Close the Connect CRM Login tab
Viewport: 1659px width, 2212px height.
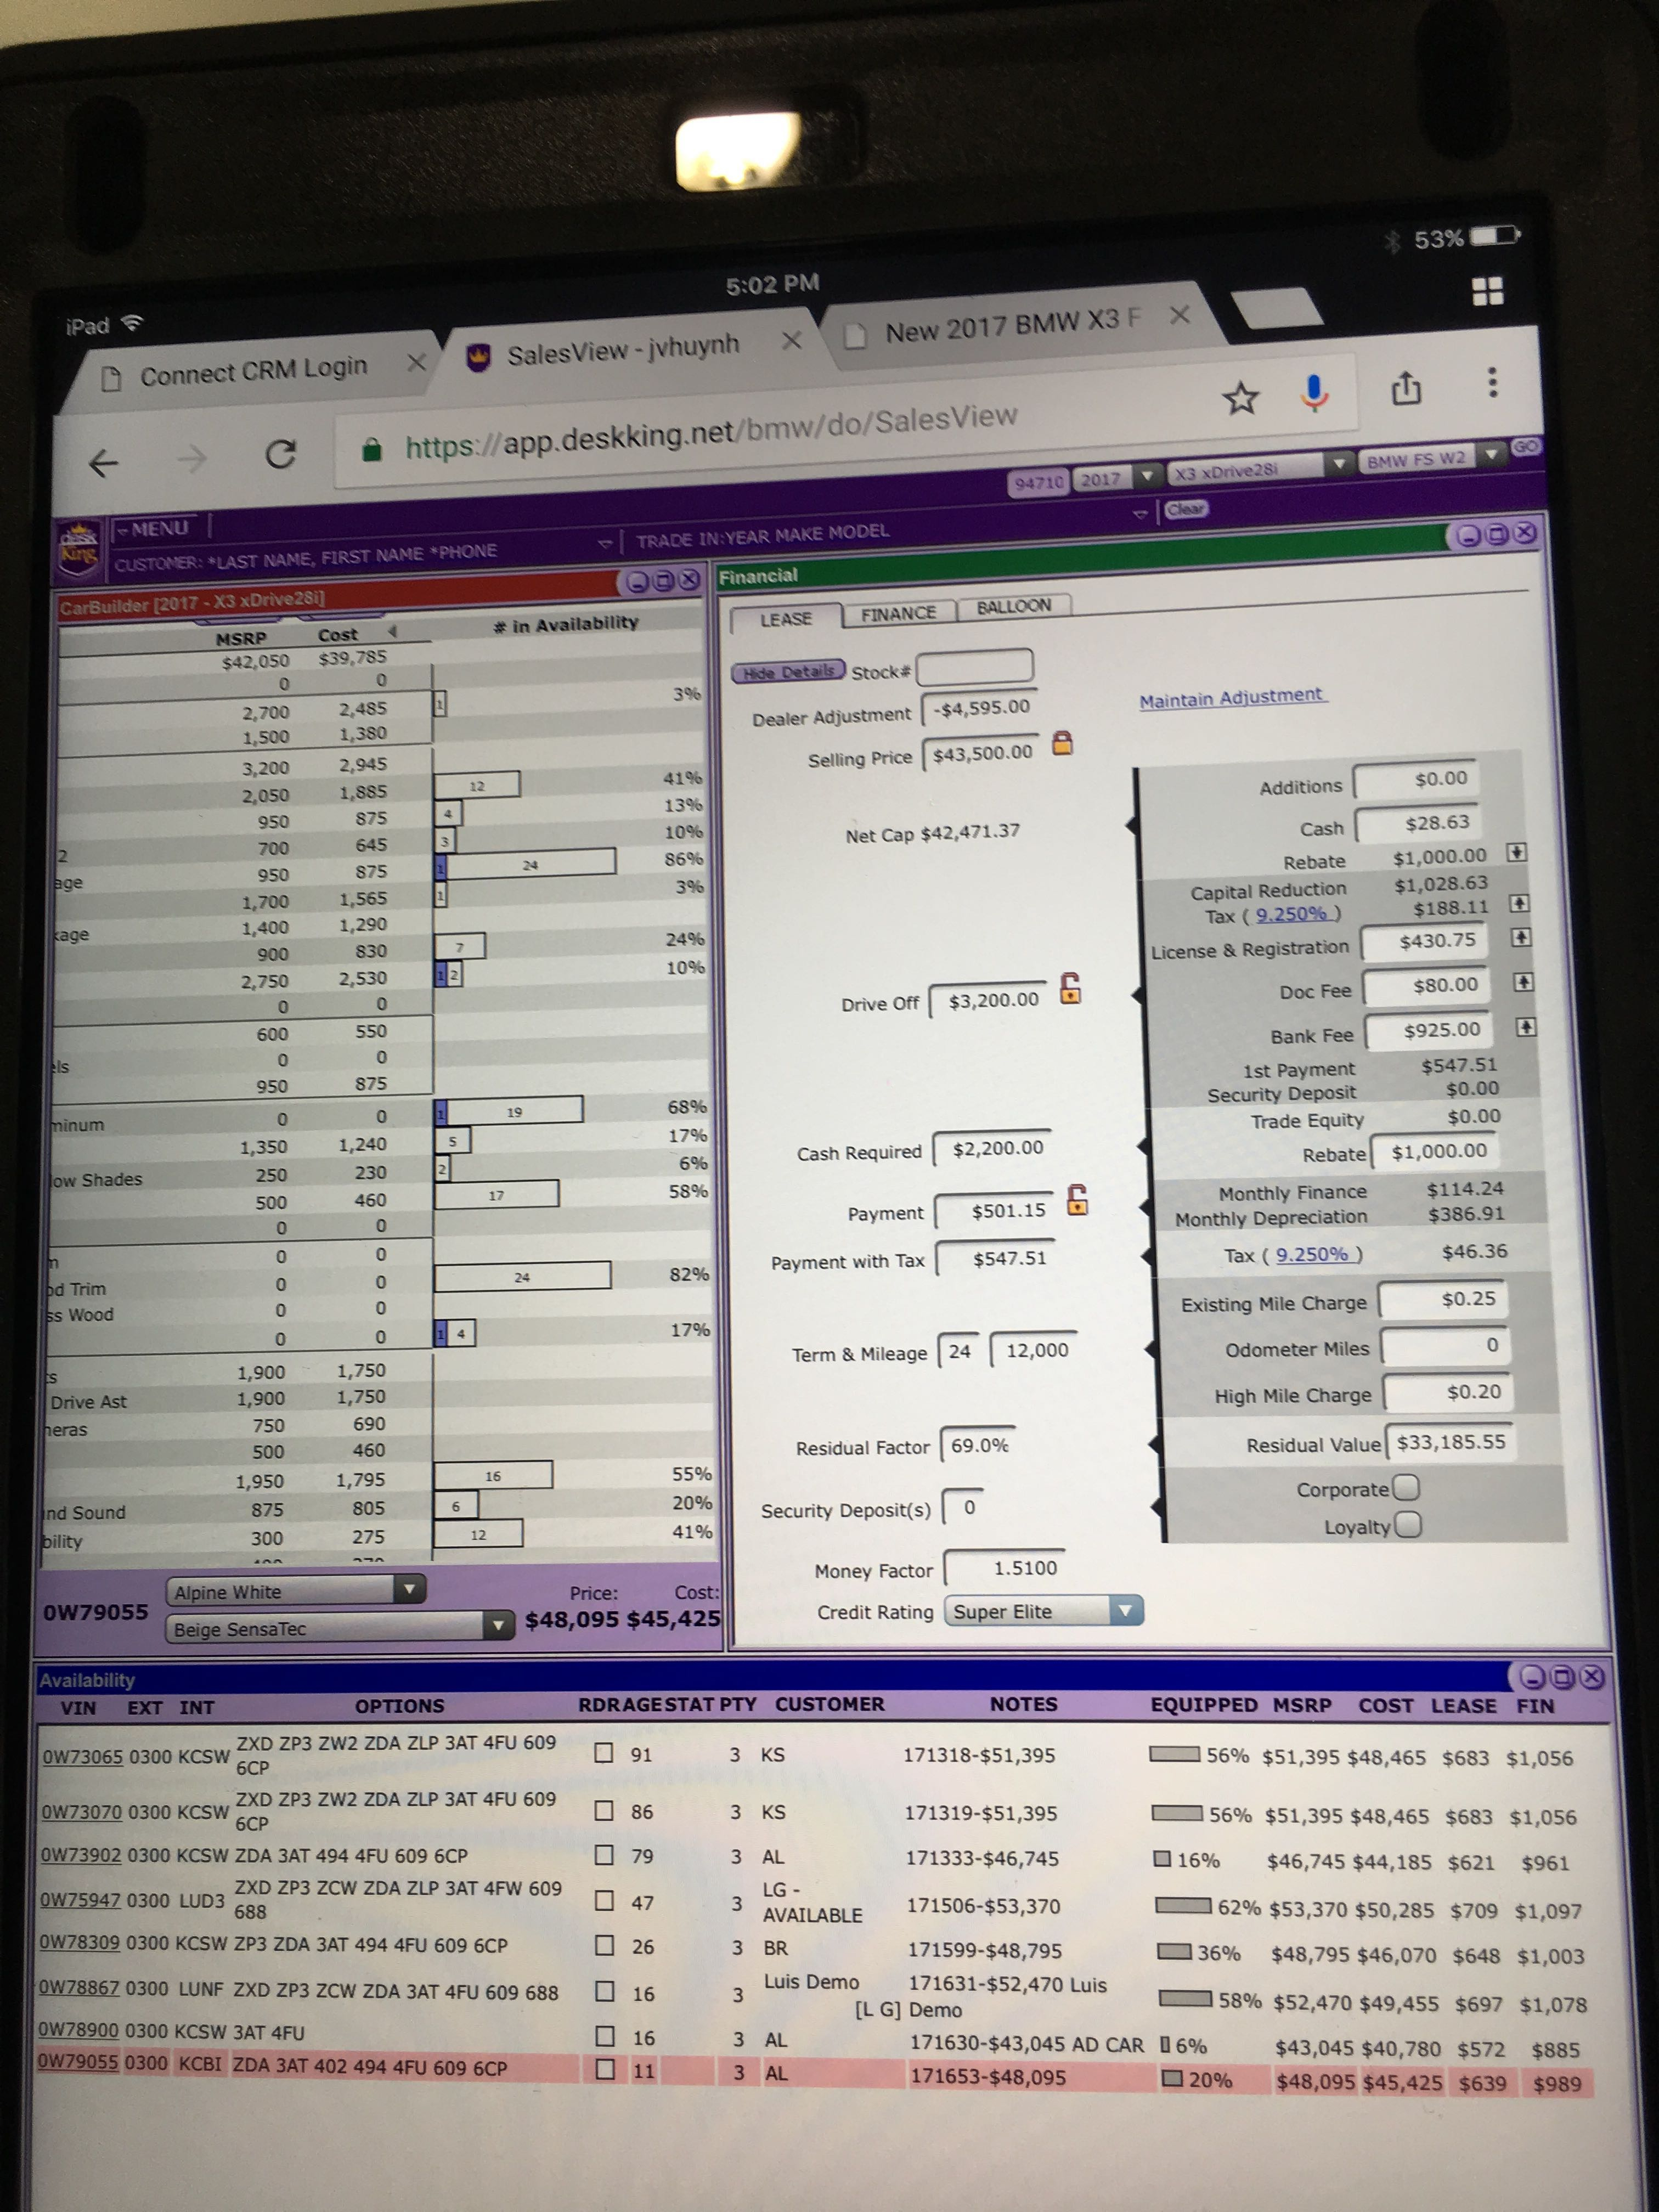[416, 362]
